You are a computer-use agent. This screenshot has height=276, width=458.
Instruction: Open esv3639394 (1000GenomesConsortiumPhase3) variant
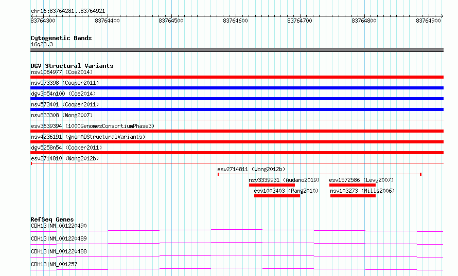93,126
